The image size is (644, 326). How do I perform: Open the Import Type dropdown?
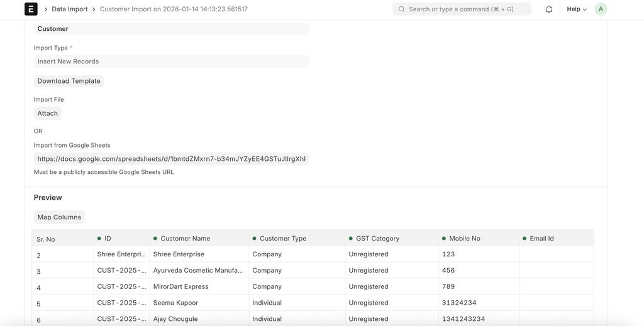coord(171,62)
